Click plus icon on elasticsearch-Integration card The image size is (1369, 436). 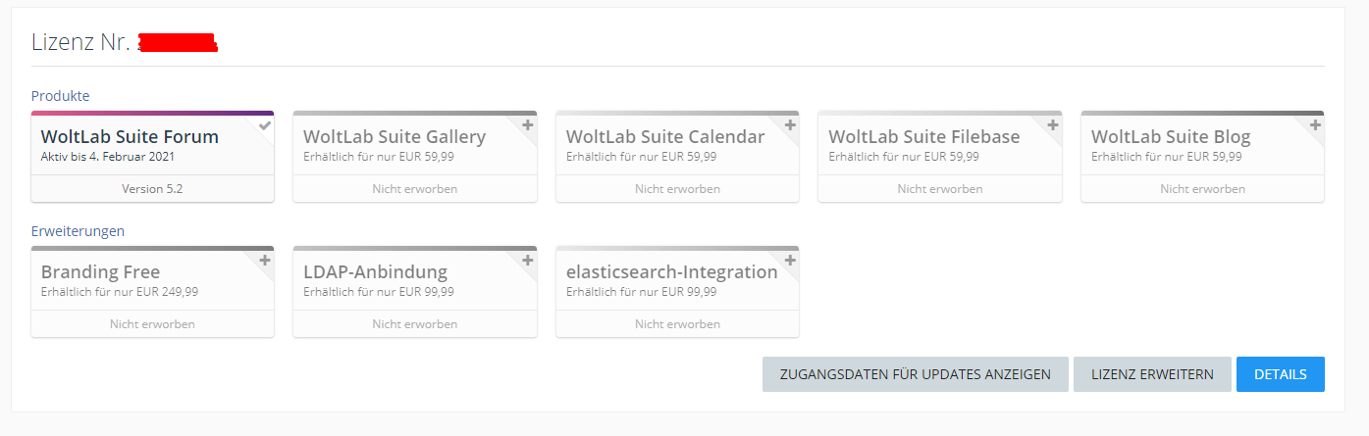[x=790, y=261]
